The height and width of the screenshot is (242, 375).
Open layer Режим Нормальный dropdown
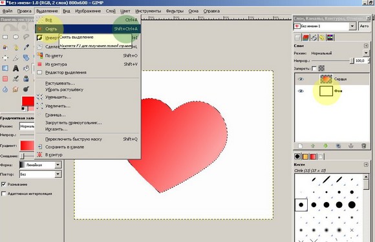[x=366, y=53]
